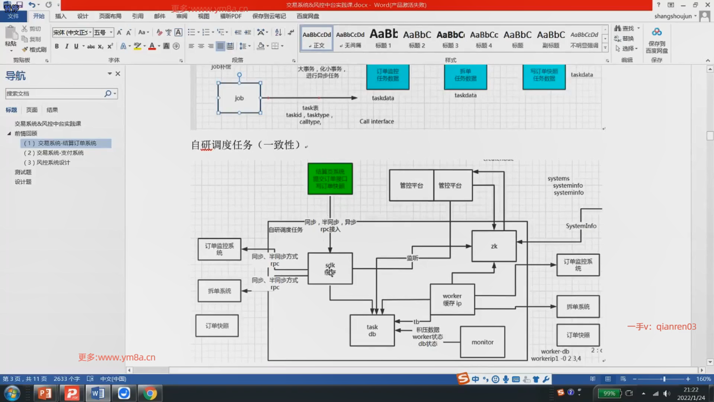This screenshot has height=402, width=714.
Task: Click the bullet list icon
Action: (191, 32)
